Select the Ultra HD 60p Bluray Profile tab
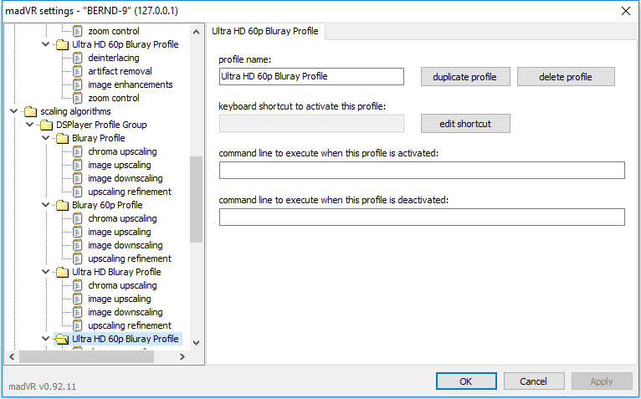Viewport: 641px width, 399px height. click(265, 31)
